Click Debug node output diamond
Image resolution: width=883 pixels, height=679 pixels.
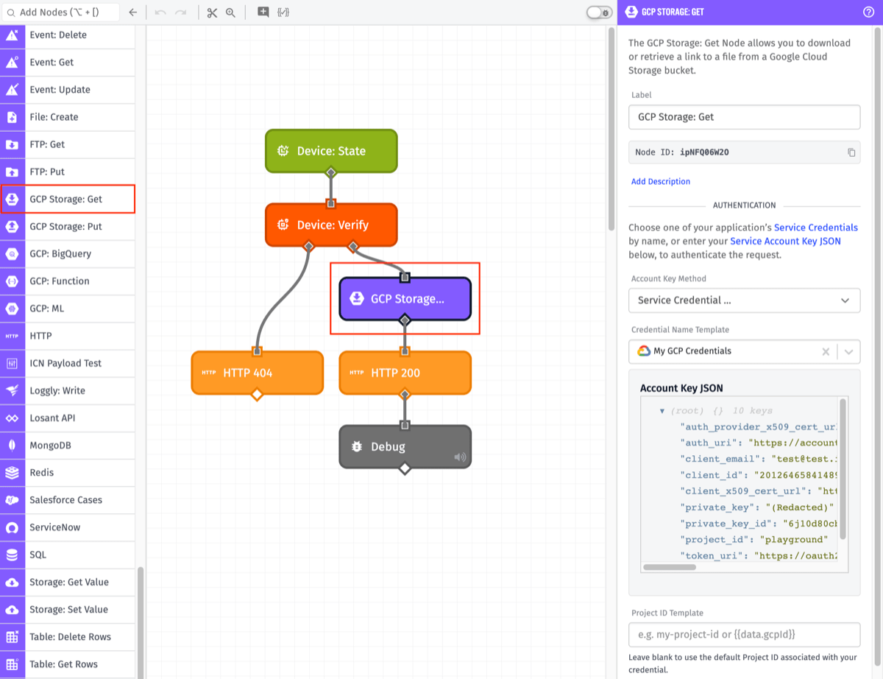point(404,468)
